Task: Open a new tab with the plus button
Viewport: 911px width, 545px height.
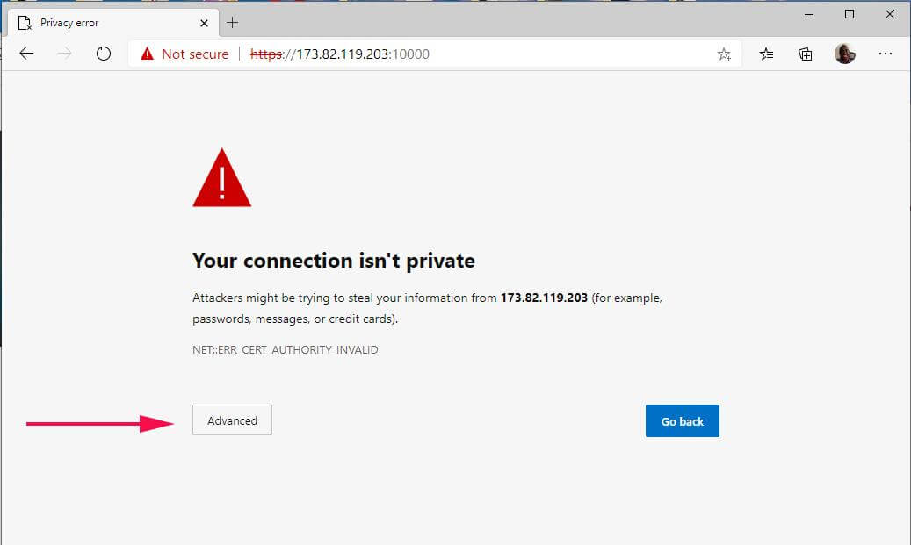Action: click(x=233, y=23)
